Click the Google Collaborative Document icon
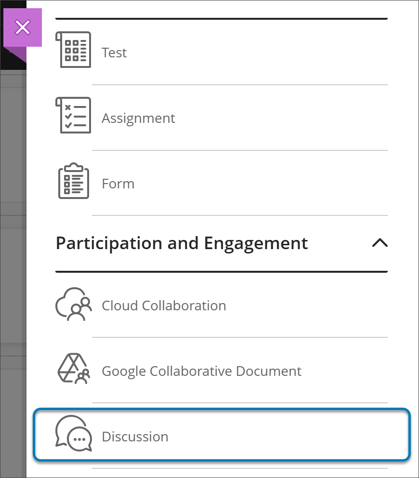This screenshot has height=478, width=419. 73,371
